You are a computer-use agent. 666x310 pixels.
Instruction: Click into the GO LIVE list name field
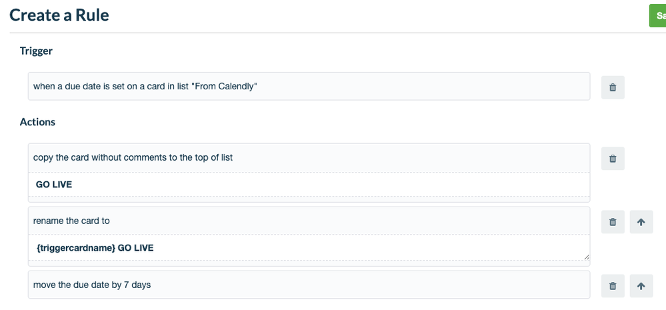309,184
